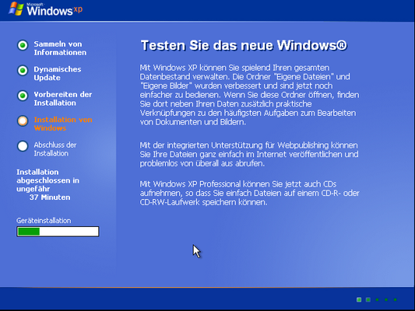This screenshot has height=311, width=415.
Task: Click the Abschluss der Installation step text
Action: pyautogui.click(x=55, y=149)
